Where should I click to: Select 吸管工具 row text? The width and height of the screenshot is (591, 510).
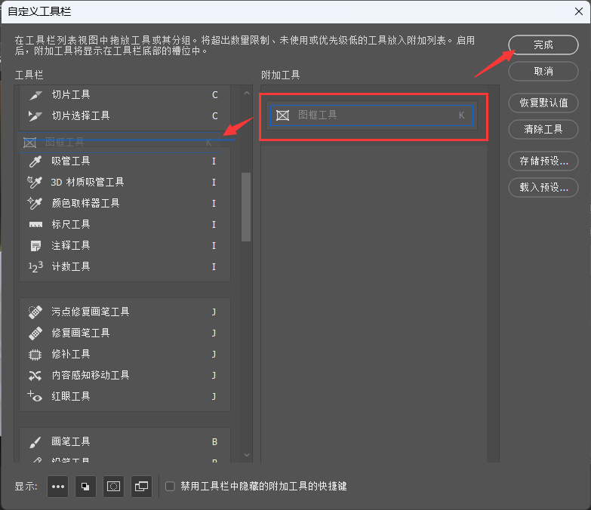point(71,161)
